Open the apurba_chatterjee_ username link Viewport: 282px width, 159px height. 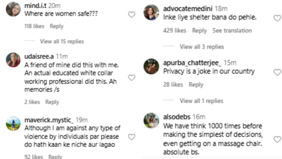pyautogui.click(x=192, y=63)
